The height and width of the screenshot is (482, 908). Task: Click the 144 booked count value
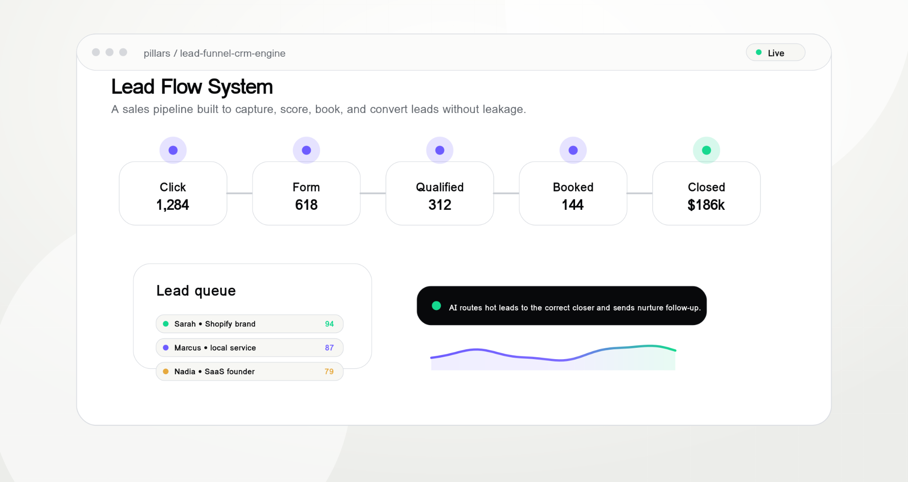(573, 205)
